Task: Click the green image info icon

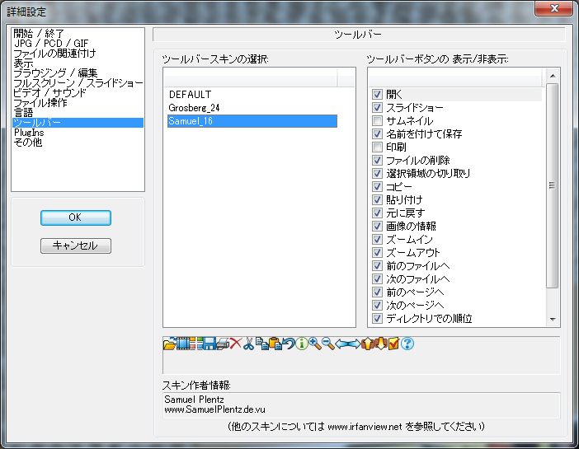Action: tap(302, 344)
